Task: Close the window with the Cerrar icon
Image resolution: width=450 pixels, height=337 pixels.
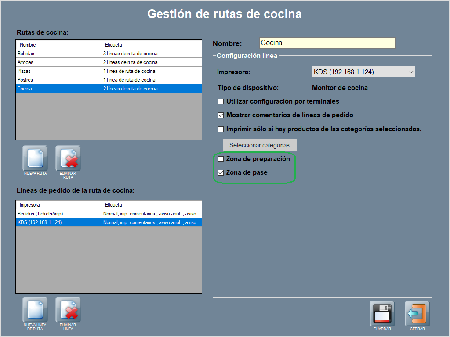Action: point(417,313)
